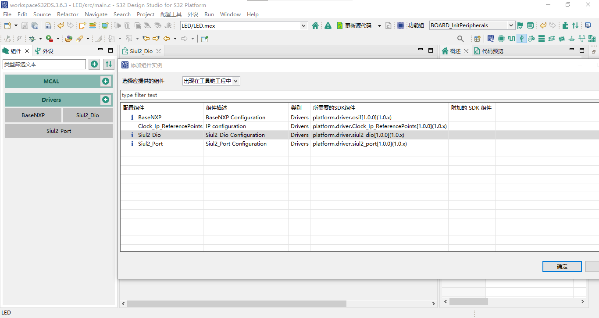
Task: Click the type filter text field
Action: click(360, 95)
